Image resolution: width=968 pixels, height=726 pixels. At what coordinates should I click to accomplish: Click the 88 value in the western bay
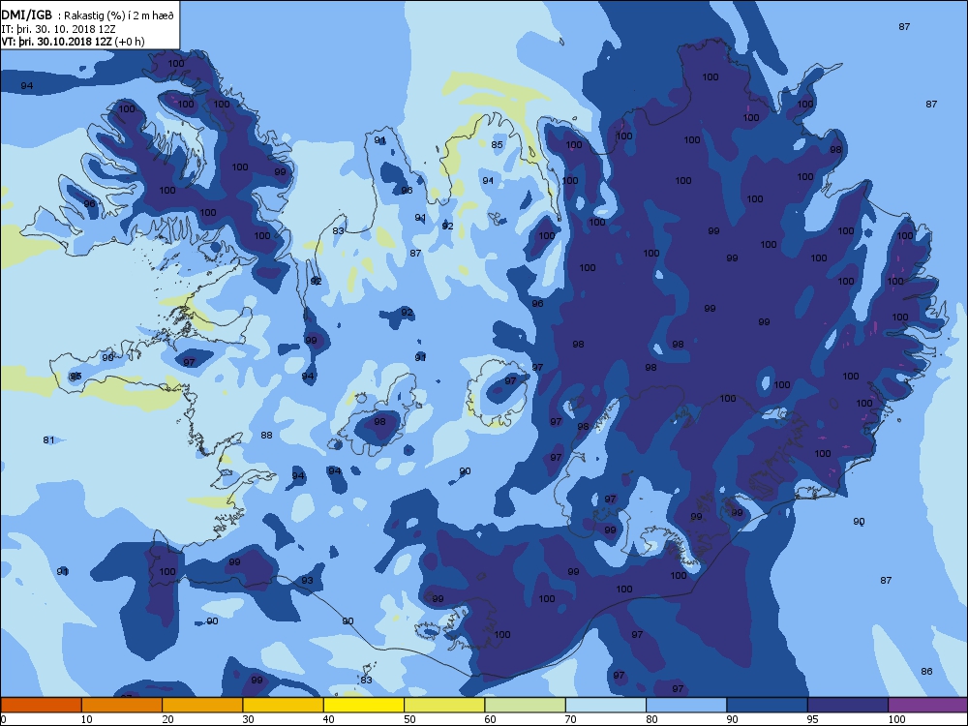[x=266, y=436]
